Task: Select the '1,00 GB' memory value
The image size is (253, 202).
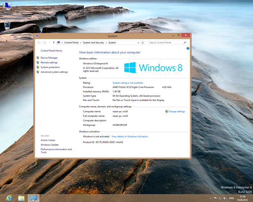Action: click(x=116, y=92)
